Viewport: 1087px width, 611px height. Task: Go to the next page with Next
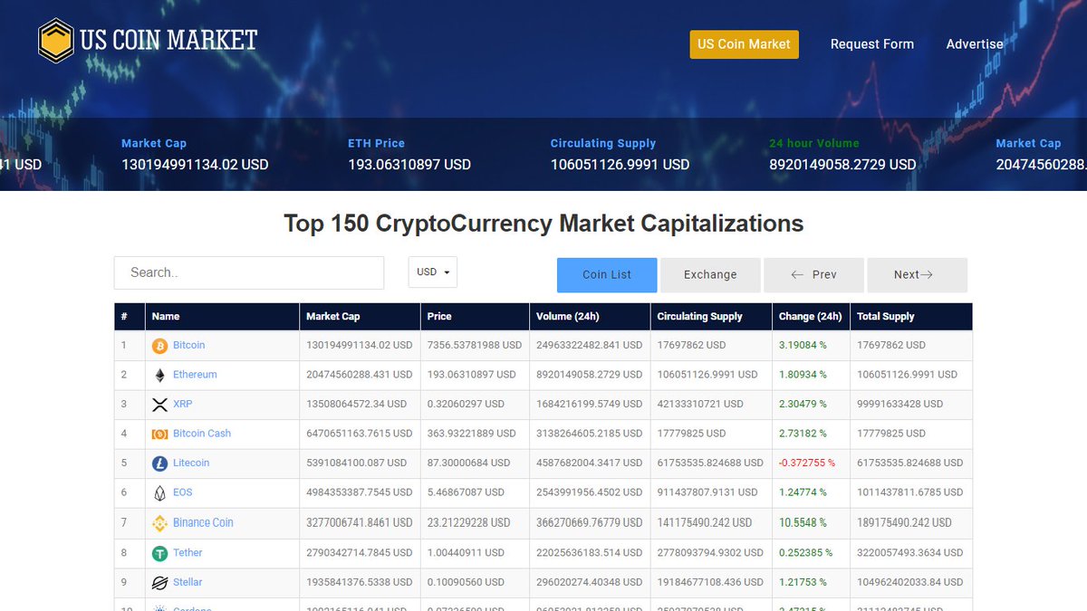(917, 274)
